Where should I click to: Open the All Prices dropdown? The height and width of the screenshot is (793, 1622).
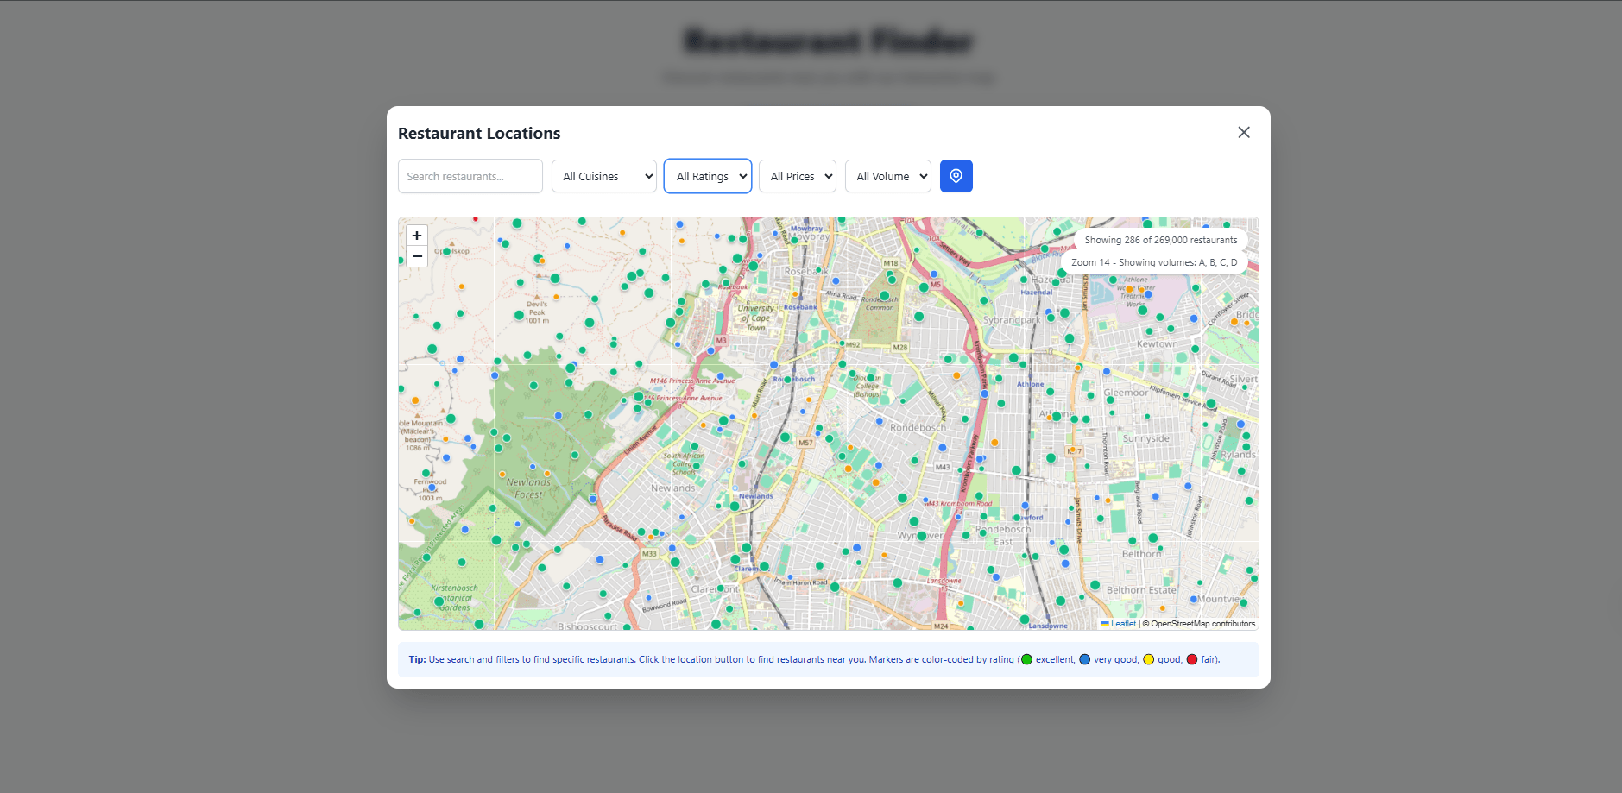click(797, 176)
